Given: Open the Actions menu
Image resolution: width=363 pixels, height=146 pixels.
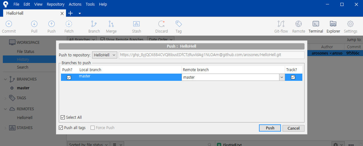Looking at the screenshot, I should [75, 4].
